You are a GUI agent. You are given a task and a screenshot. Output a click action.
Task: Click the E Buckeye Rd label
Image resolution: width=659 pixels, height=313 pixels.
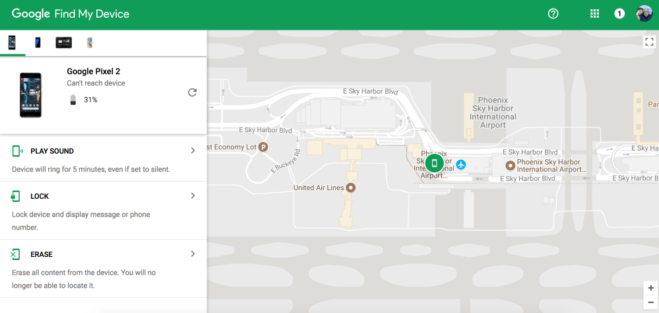click(x=287, y=161)
